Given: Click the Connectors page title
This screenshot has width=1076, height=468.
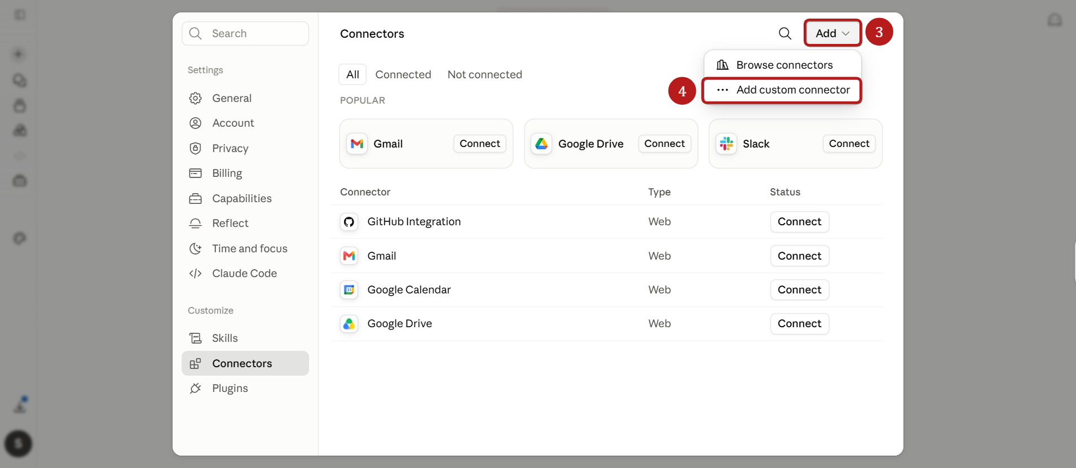Looking at the screenshot, I should tap(372, 34).
